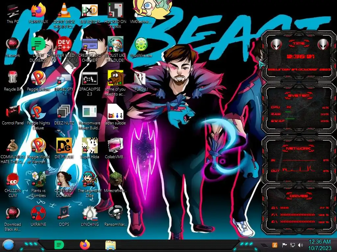Open the CREDIT CARD CHECKER icon
The height and width of the screenshot is (252, 337).
coord(90,45)
